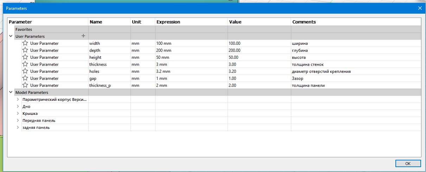
Task: Click the value cell 200.00
Action: 259,50
